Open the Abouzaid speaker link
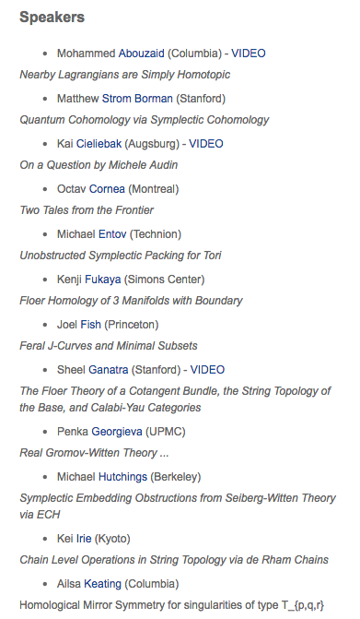The width and height of the screenshot is (360, 619). click(x=141, y=54)
